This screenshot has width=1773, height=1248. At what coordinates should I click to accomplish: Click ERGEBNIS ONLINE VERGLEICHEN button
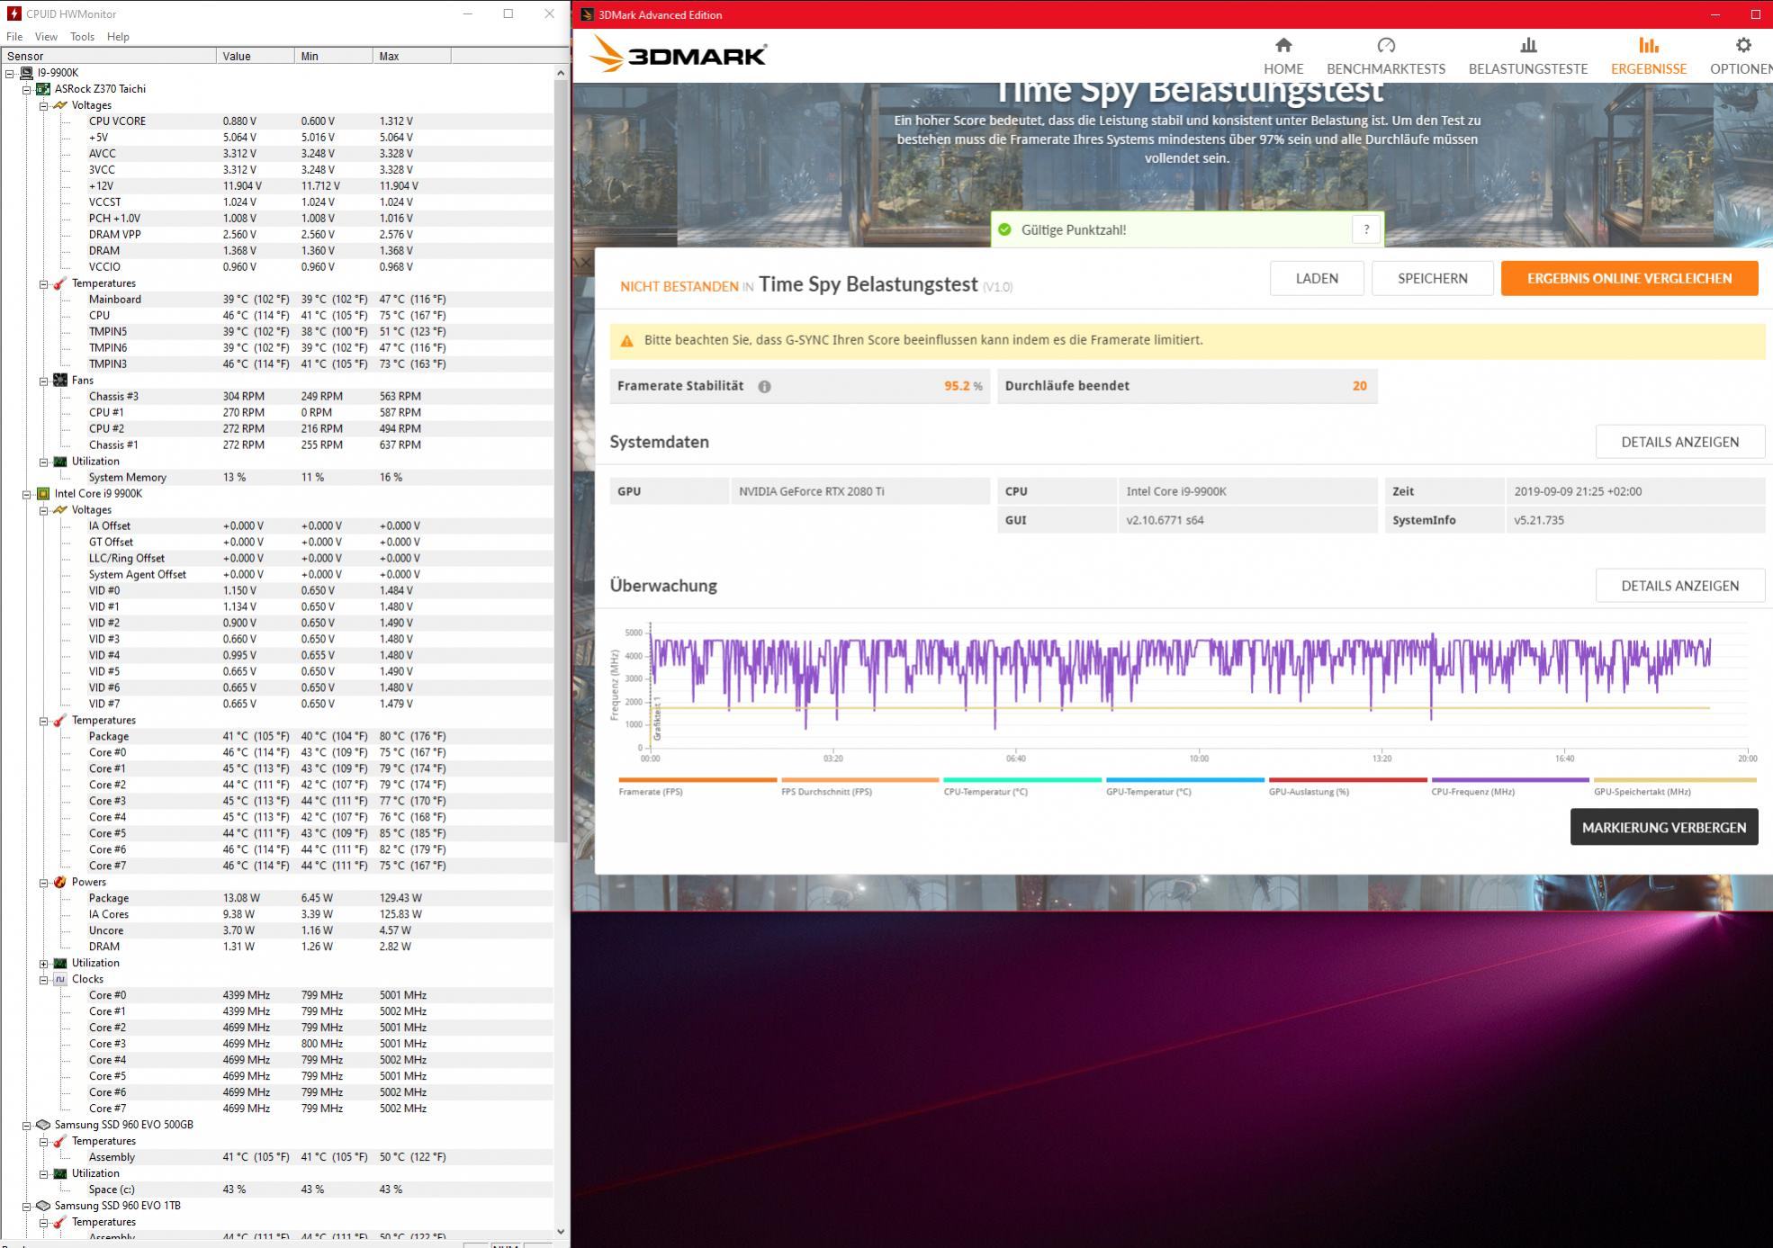click(x=1628, y=278)
